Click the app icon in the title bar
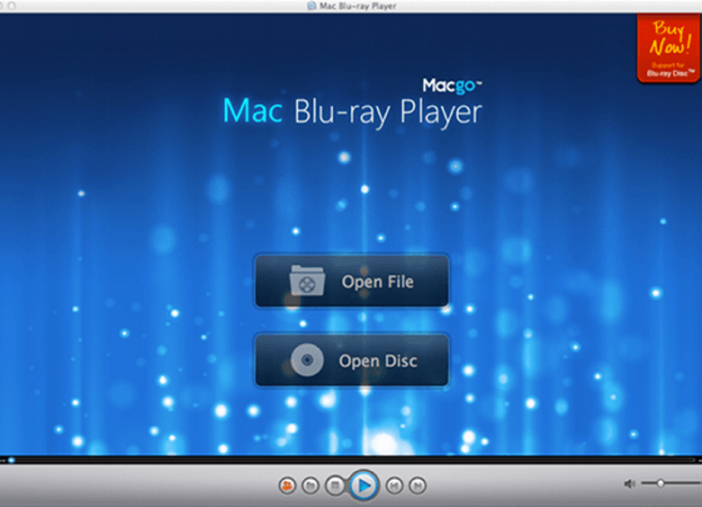This screenshot has width=702, height=507. tap(311, 5)
